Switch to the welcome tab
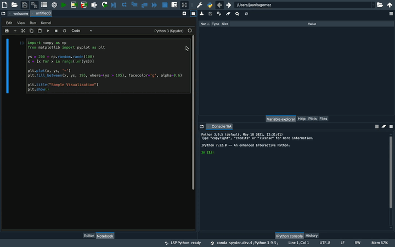Viewport: 395px width, 247px height. (20, 13)
